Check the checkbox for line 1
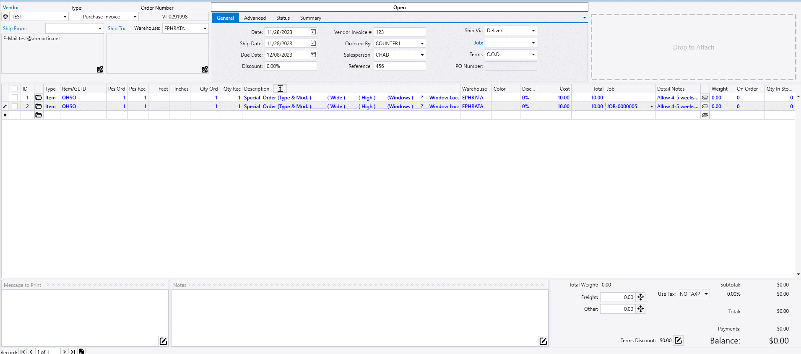 click(15, 98)
